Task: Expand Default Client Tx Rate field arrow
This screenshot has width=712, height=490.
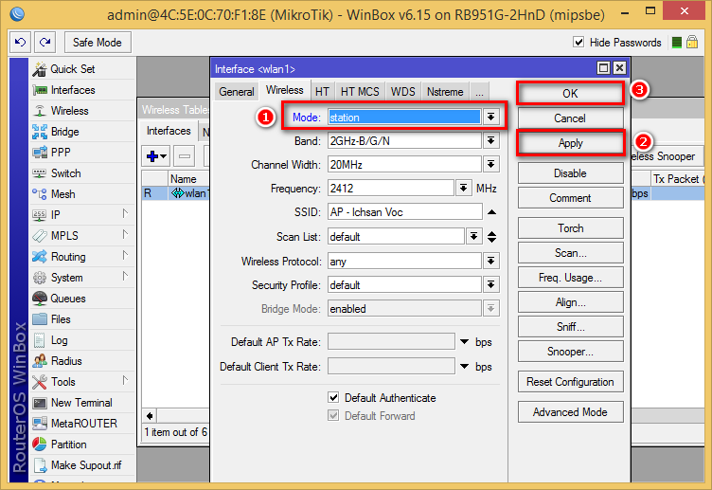Action: 464,367
